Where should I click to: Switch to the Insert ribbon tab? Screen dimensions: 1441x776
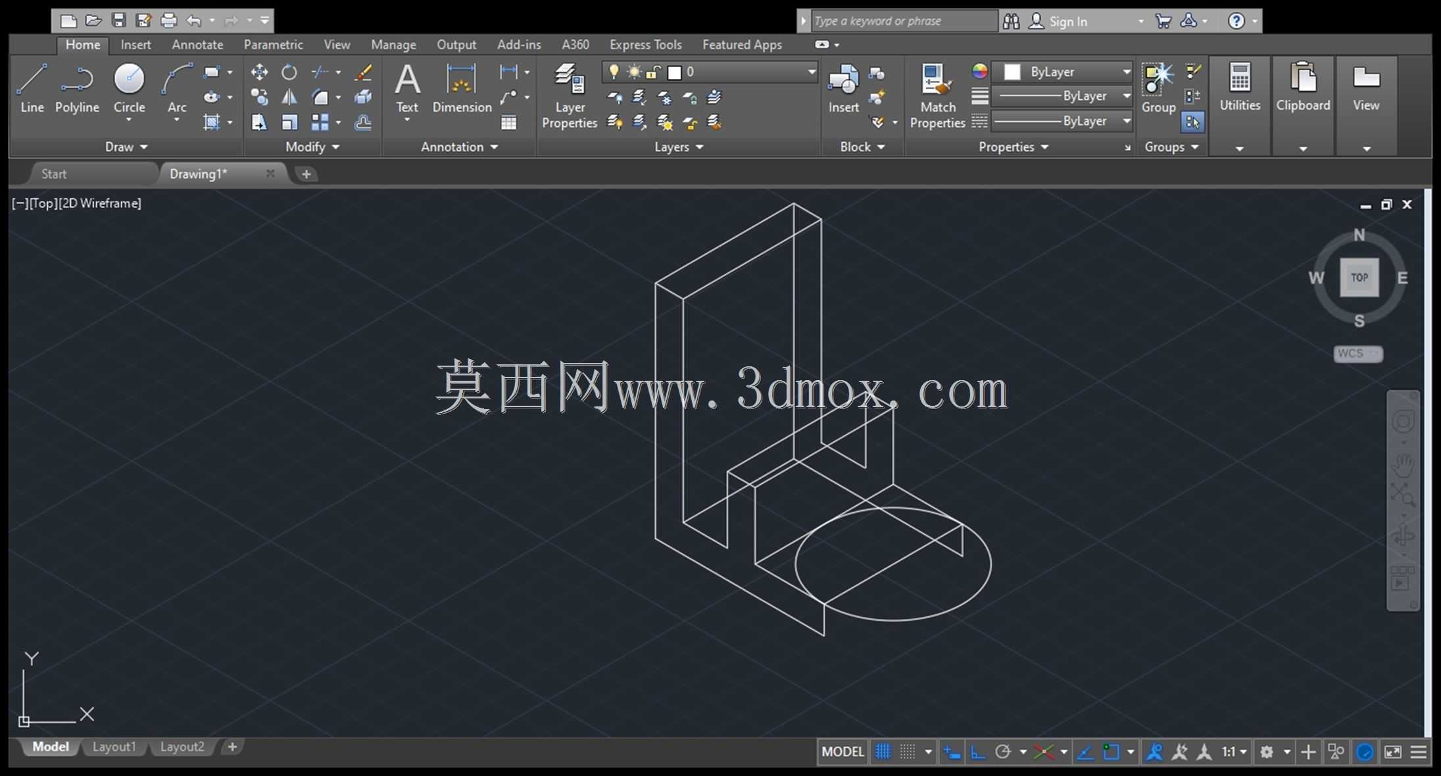[x=135, y=45]
